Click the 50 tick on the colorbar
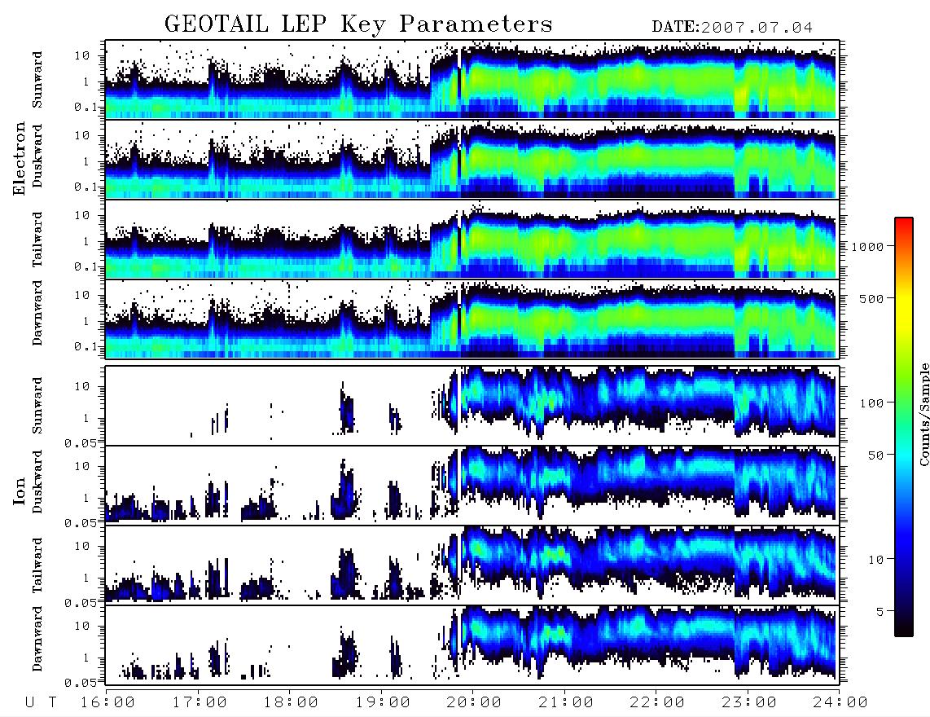Viewport: 930px width, 717px height. tap(875, 455)
